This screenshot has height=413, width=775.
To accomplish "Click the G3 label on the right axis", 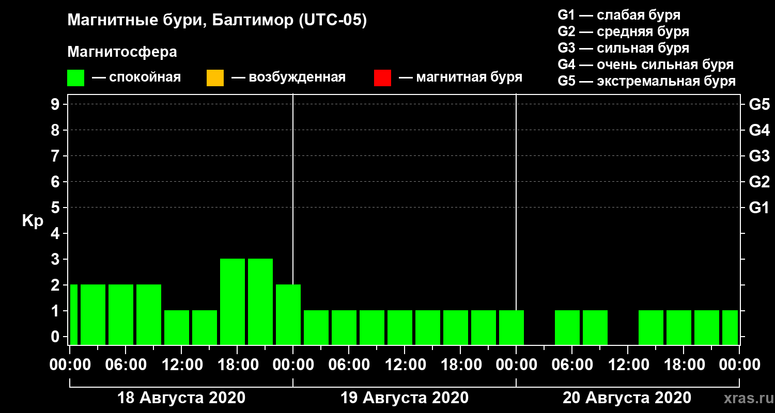I will click(759, 156).
